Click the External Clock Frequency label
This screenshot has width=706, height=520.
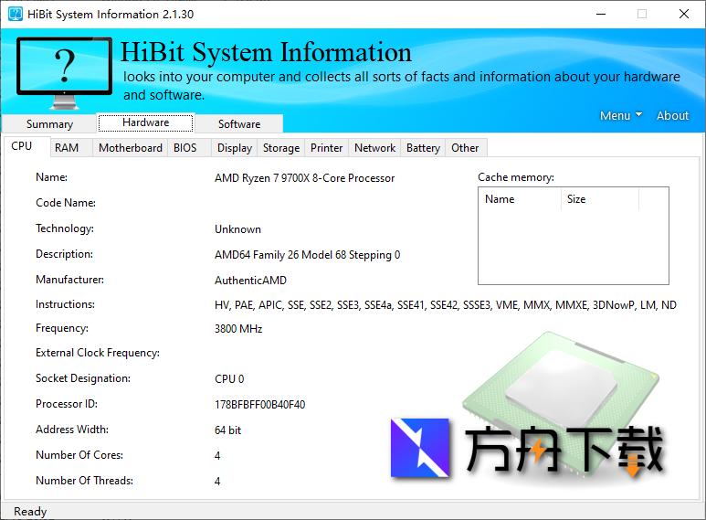coord(98,353)
